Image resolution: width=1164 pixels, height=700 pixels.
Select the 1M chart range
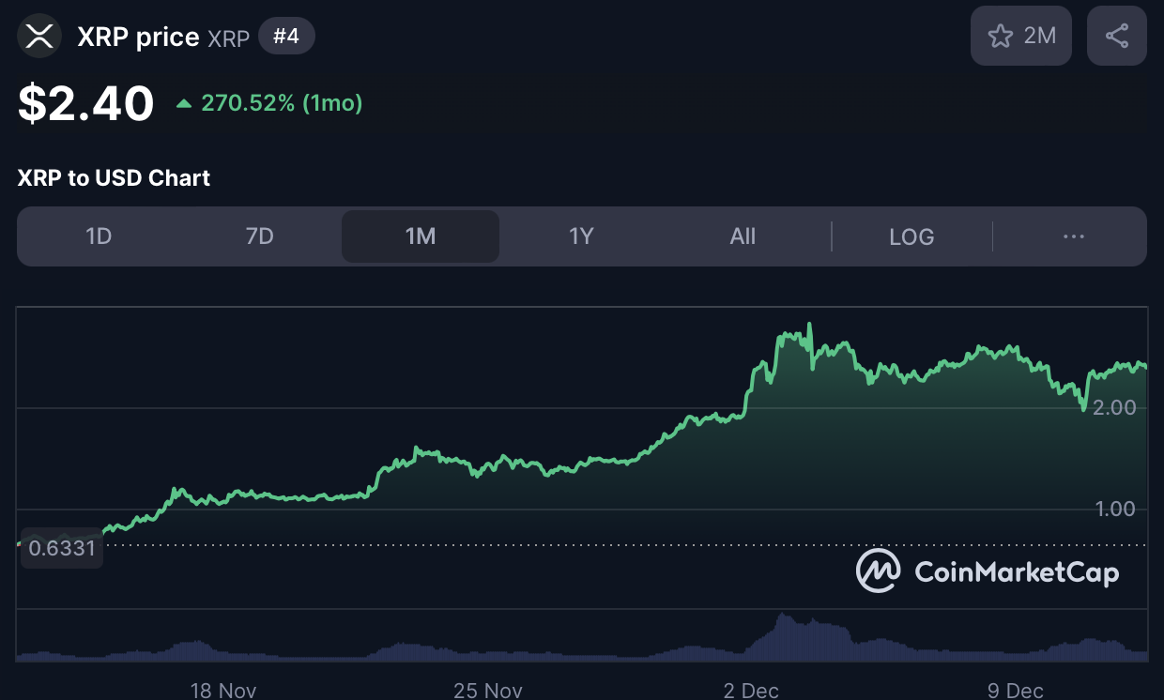coord(421,236)
